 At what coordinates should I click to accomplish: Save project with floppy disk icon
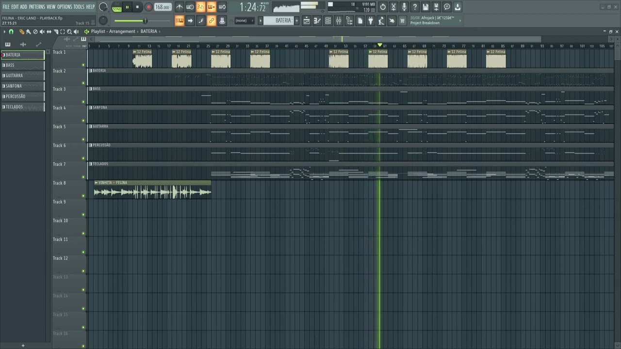(x=425, y=7)
